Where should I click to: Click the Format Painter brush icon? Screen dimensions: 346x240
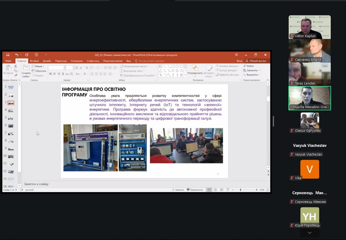[x=16, y=75]
